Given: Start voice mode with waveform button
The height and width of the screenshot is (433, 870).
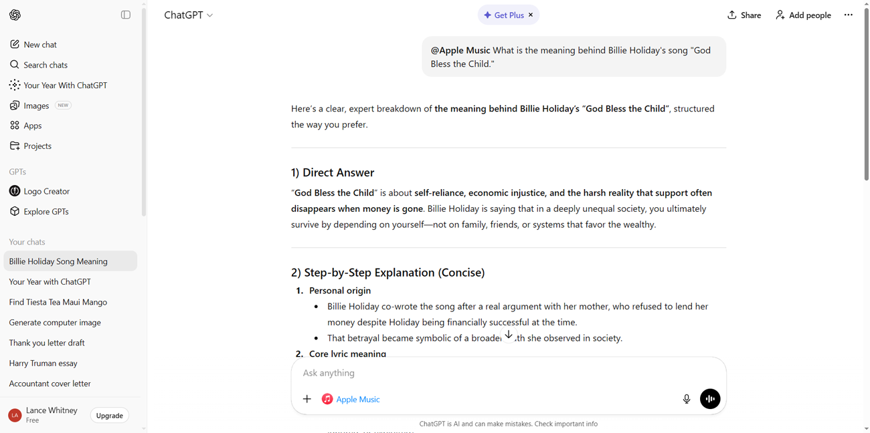Looking at the screenshot, I should pyautogui.click(x=710, y=399).
